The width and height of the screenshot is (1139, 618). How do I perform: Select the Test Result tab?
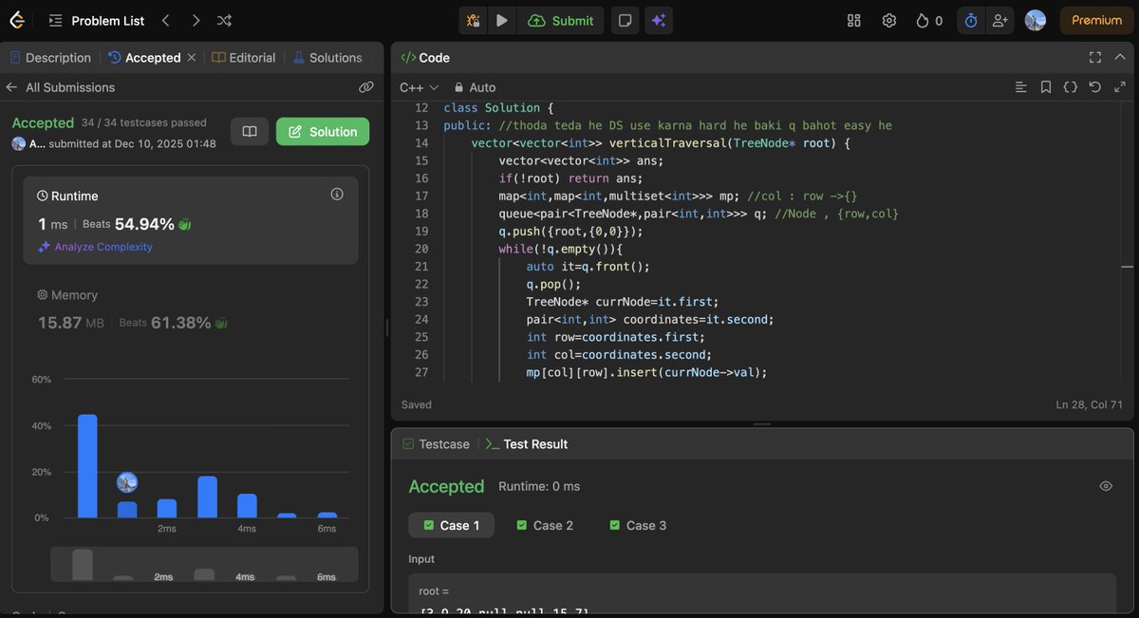point(527,444)
